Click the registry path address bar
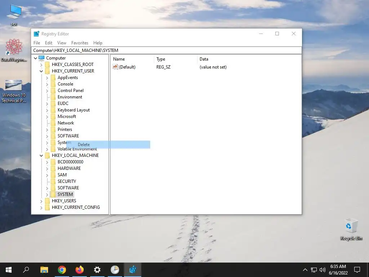Image resolution: width=369 pixels, height=277 pixels. (x=166, y=50)
